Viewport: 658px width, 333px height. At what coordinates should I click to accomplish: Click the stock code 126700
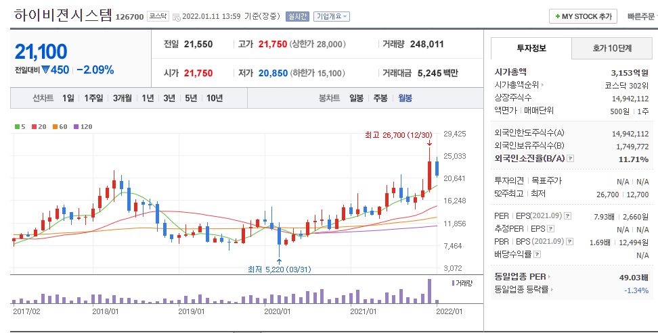pyautogui.click(x=129, y=17)
